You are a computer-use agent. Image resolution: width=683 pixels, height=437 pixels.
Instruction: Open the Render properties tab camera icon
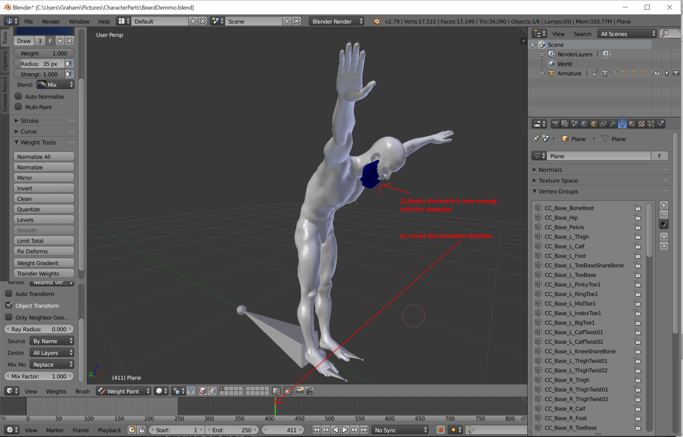point(555,124)
